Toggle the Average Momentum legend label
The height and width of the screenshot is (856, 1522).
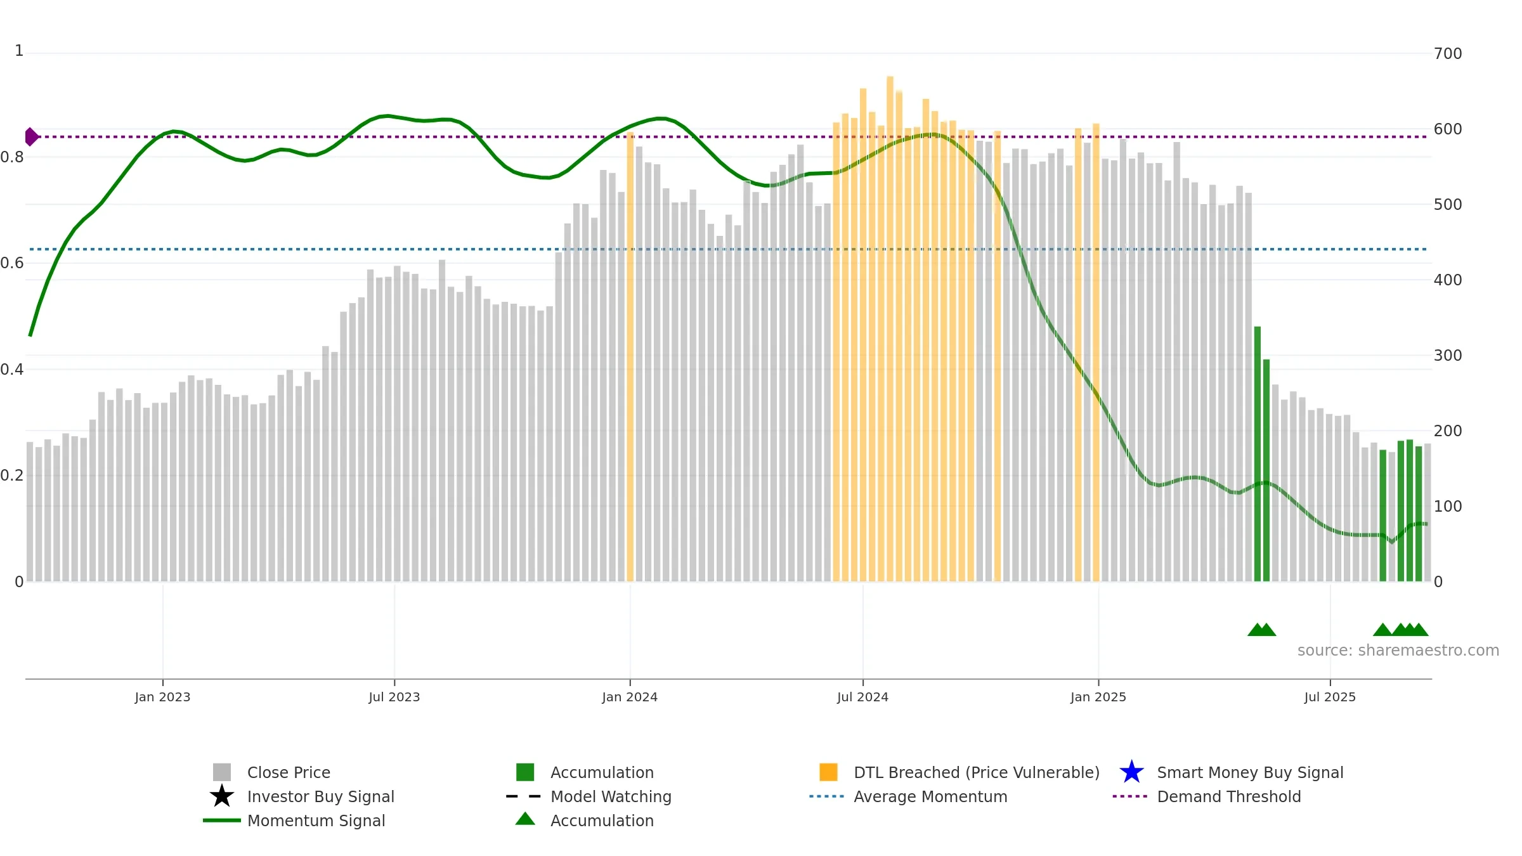tap(930, 796)
